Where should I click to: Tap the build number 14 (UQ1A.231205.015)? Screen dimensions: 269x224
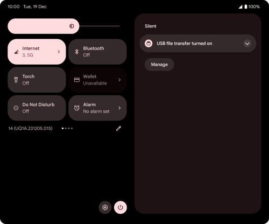pyautogui.click(x=30, y=128)
